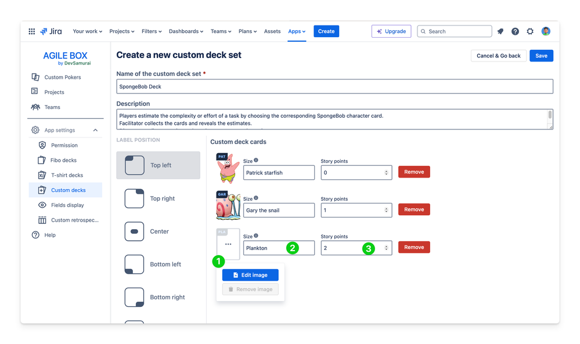Open Permission settings page

(x=66, y=145)
